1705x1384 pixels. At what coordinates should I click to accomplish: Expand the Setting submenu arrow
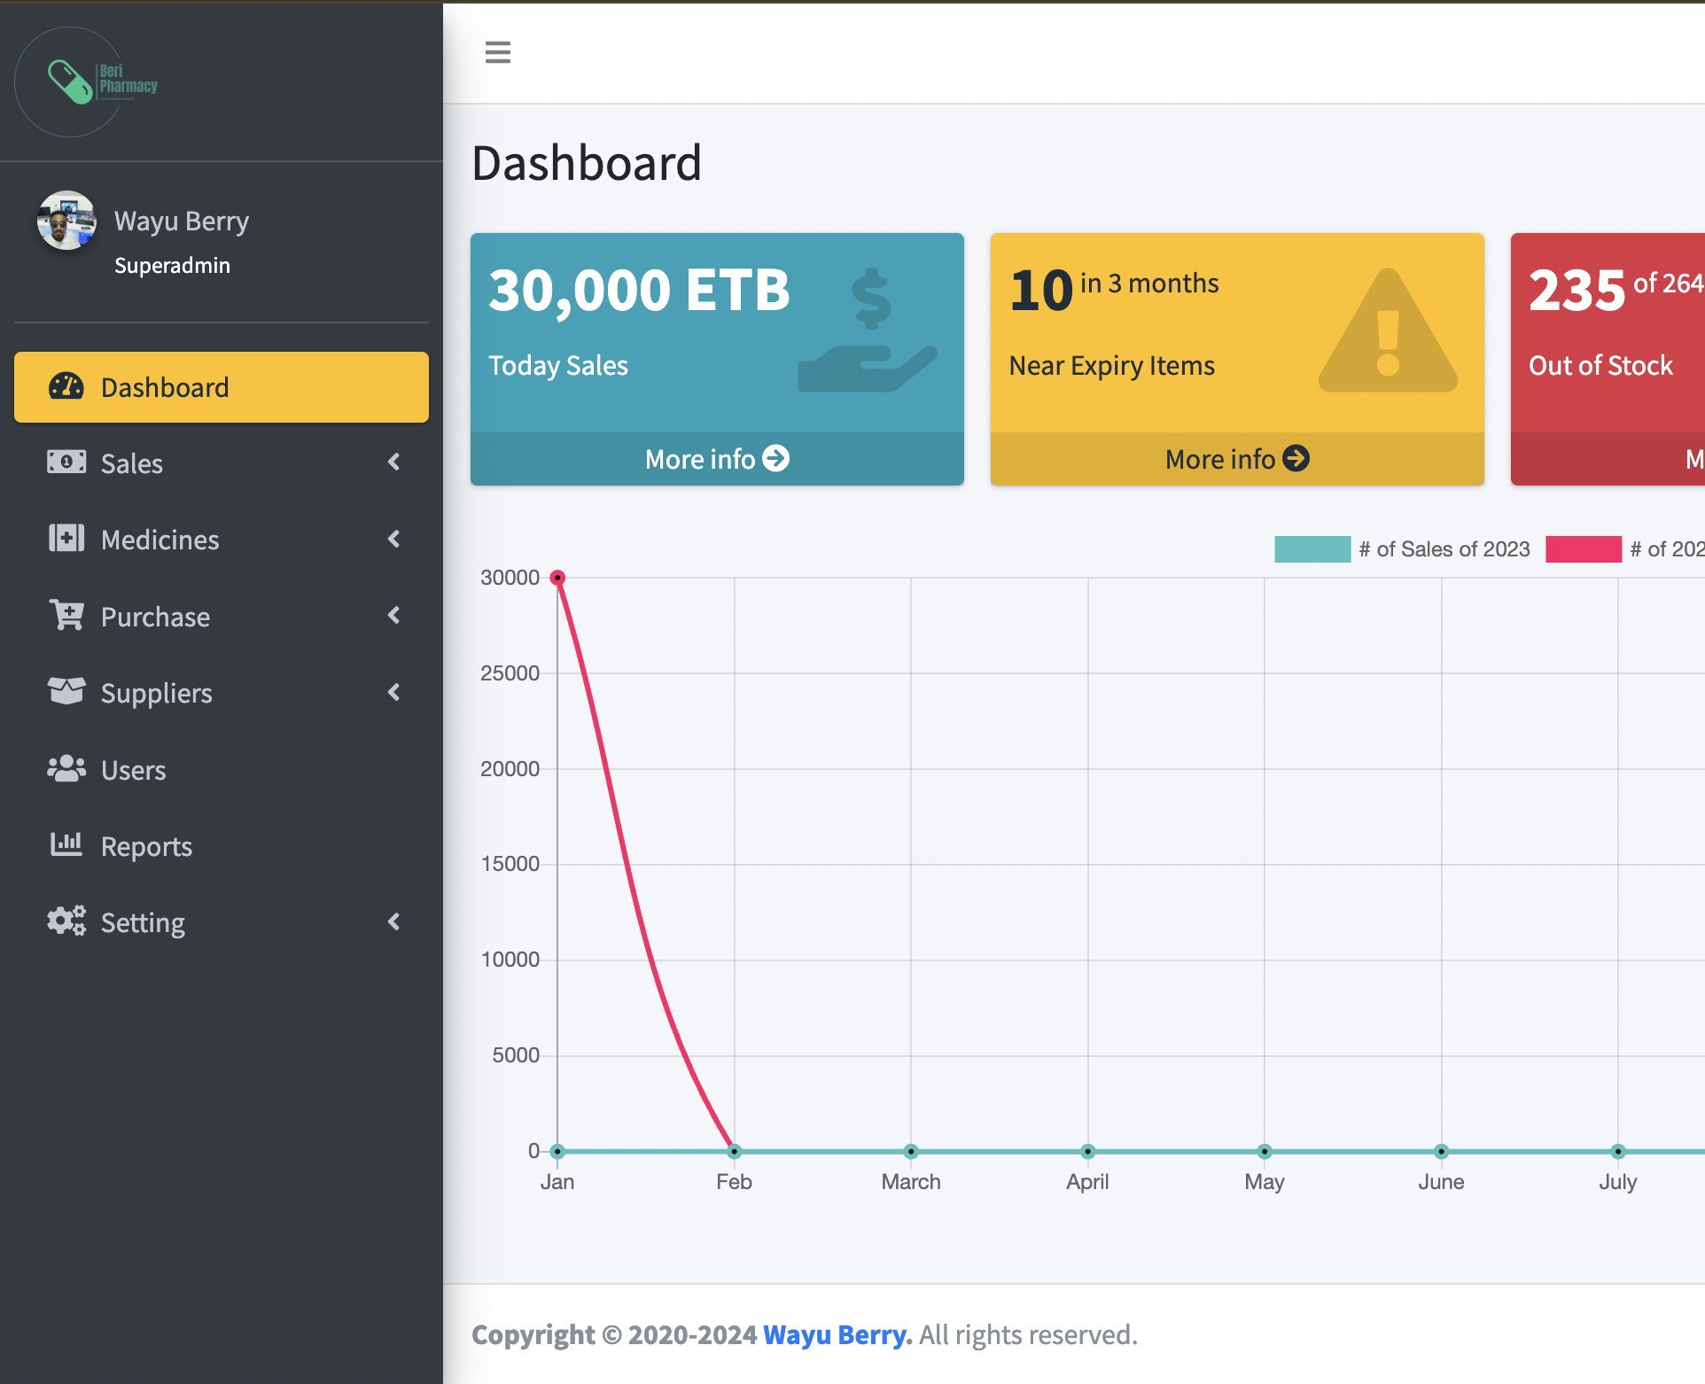point(394,921)
